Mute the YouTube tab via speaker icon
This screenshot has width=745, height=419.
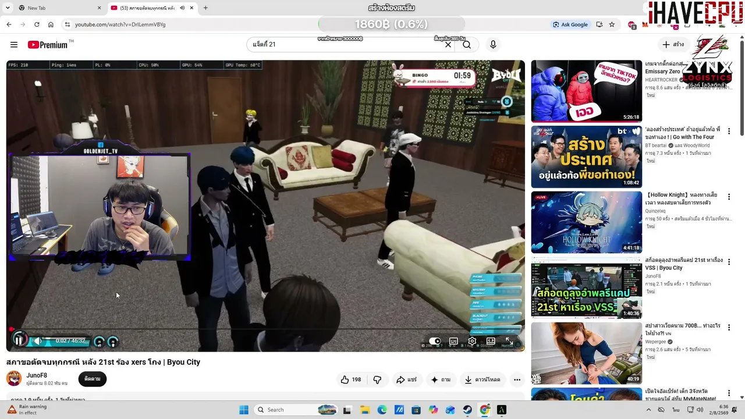(x=182, y=8)
